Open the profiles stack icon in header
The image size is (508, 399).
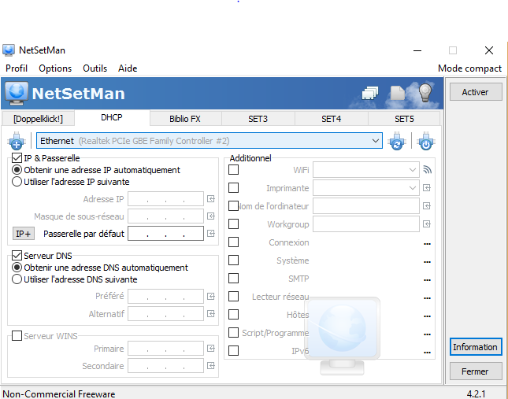coord(370,93)
